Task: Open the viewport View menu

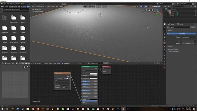Action: (x=49, y=6)
